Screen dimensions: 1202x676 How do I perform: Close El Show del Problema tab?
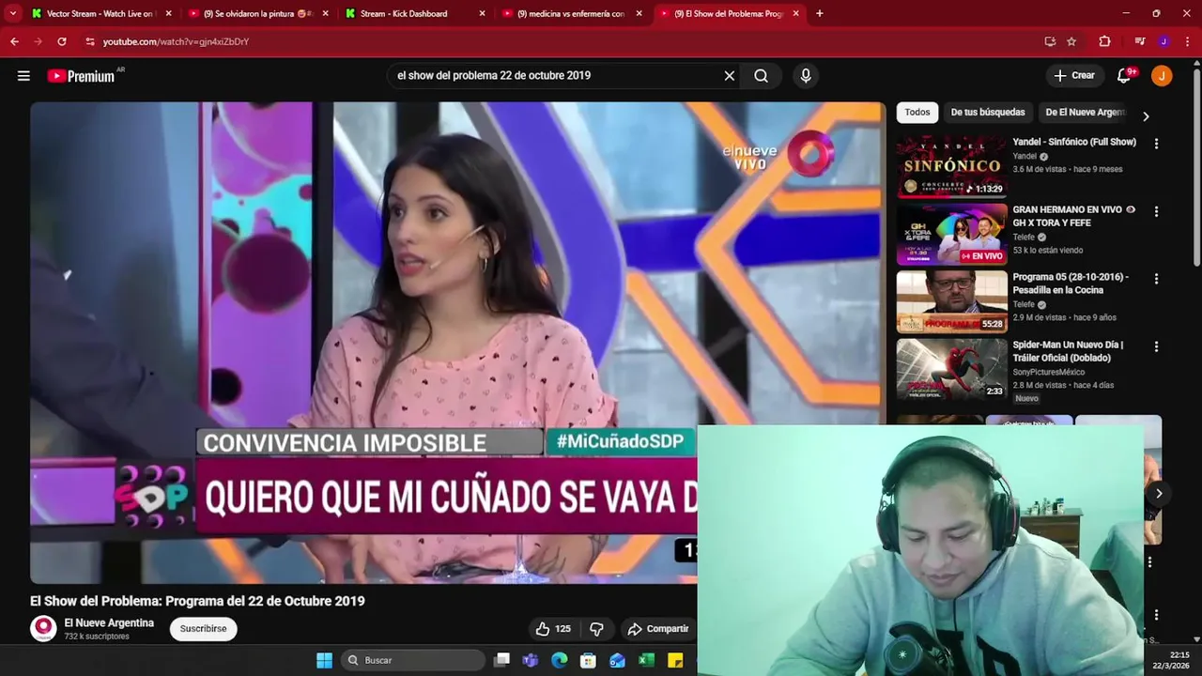(795, 13)
